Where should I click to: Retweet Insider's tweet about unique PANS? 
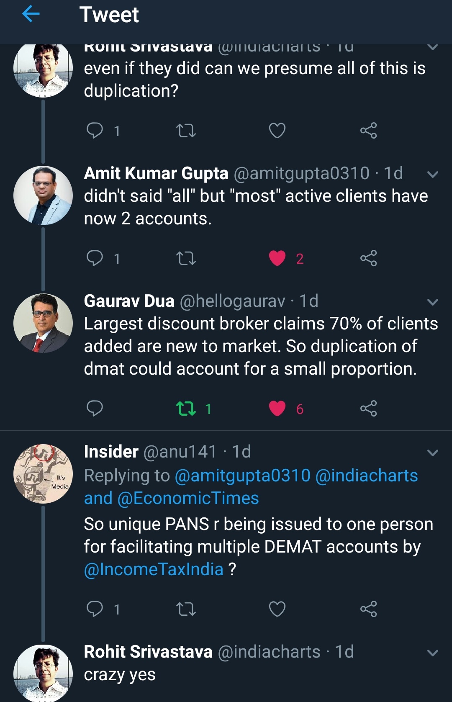[186, 609]
